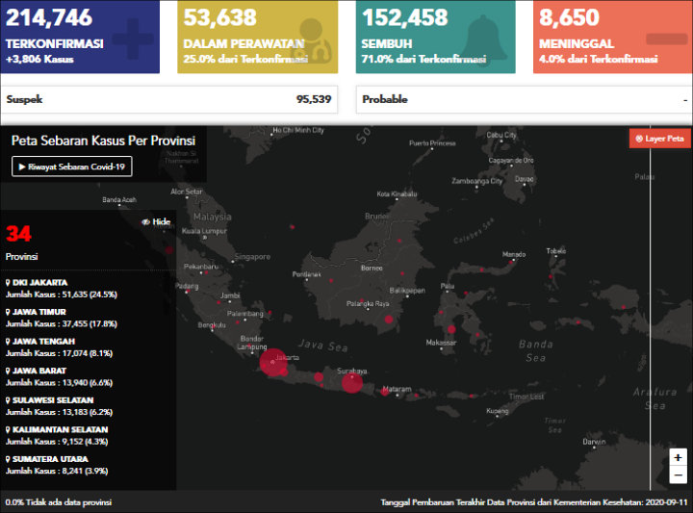Open Sumatera Utara province entry

pyautogui.click(x=48, y=459)
